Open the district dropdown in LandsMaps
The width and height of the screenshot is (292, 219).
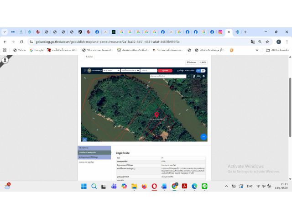[x=130, y=71]
